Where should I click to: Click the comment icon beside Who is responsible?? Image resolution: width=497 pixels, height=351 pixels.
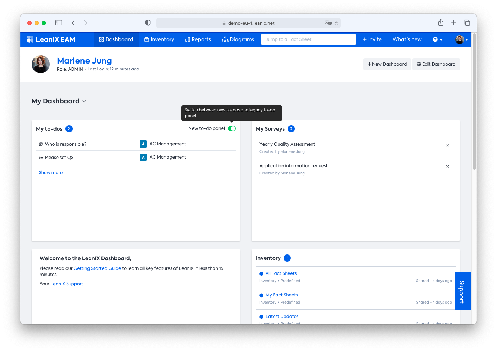pos(41,144)
